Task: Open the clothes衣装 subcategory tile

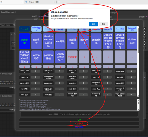Action: click(x=132, y=41)
